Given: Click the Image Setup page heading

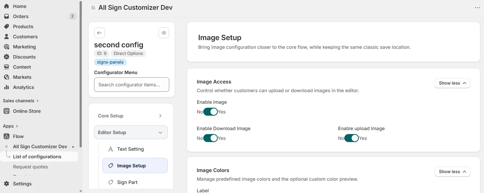Looking at the screenshot, I should click(220, 38).
